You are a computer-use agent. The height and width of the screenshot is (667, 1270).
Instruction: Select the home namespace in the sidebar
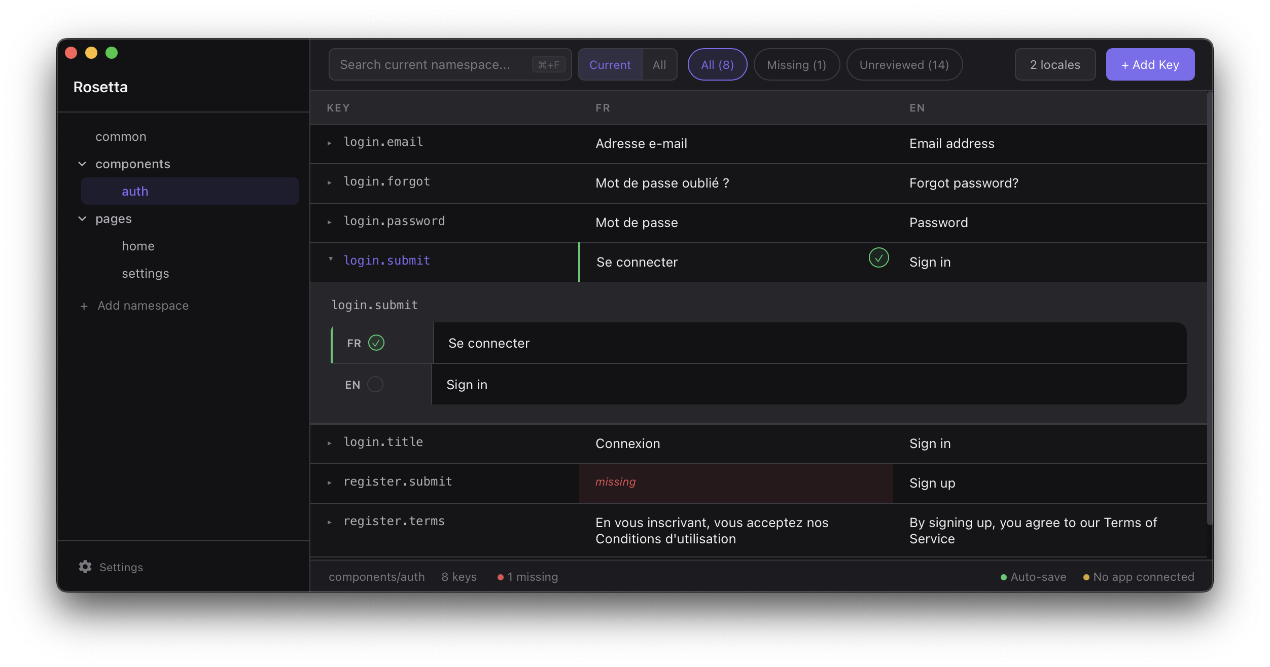point(138,246)
